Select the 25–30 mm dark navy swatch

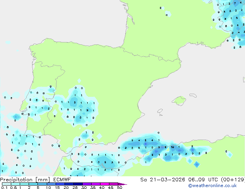[78, 184]
